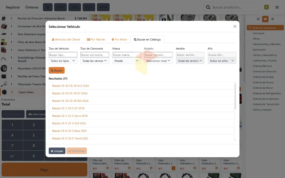This screenshot has height=178, width=285.
Task: Switch to small grid view icon
Action: tap(258, 19)
